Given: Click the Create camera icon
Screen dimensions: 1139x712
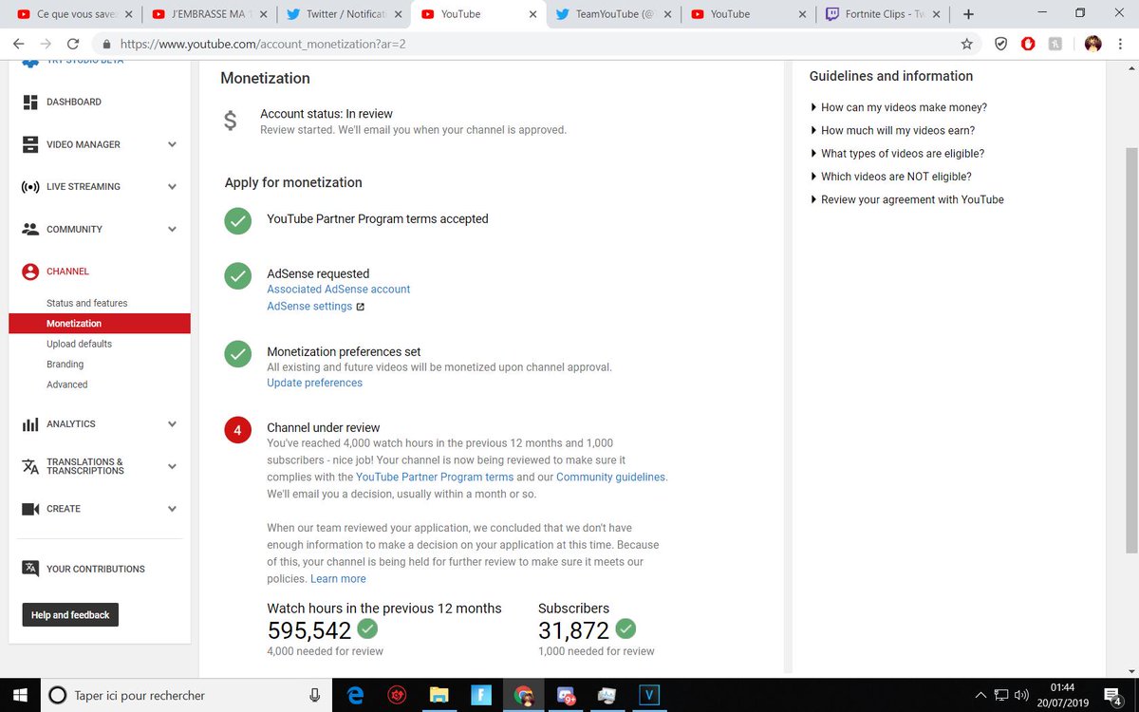Looking at the screenshot, I should 30,509.
